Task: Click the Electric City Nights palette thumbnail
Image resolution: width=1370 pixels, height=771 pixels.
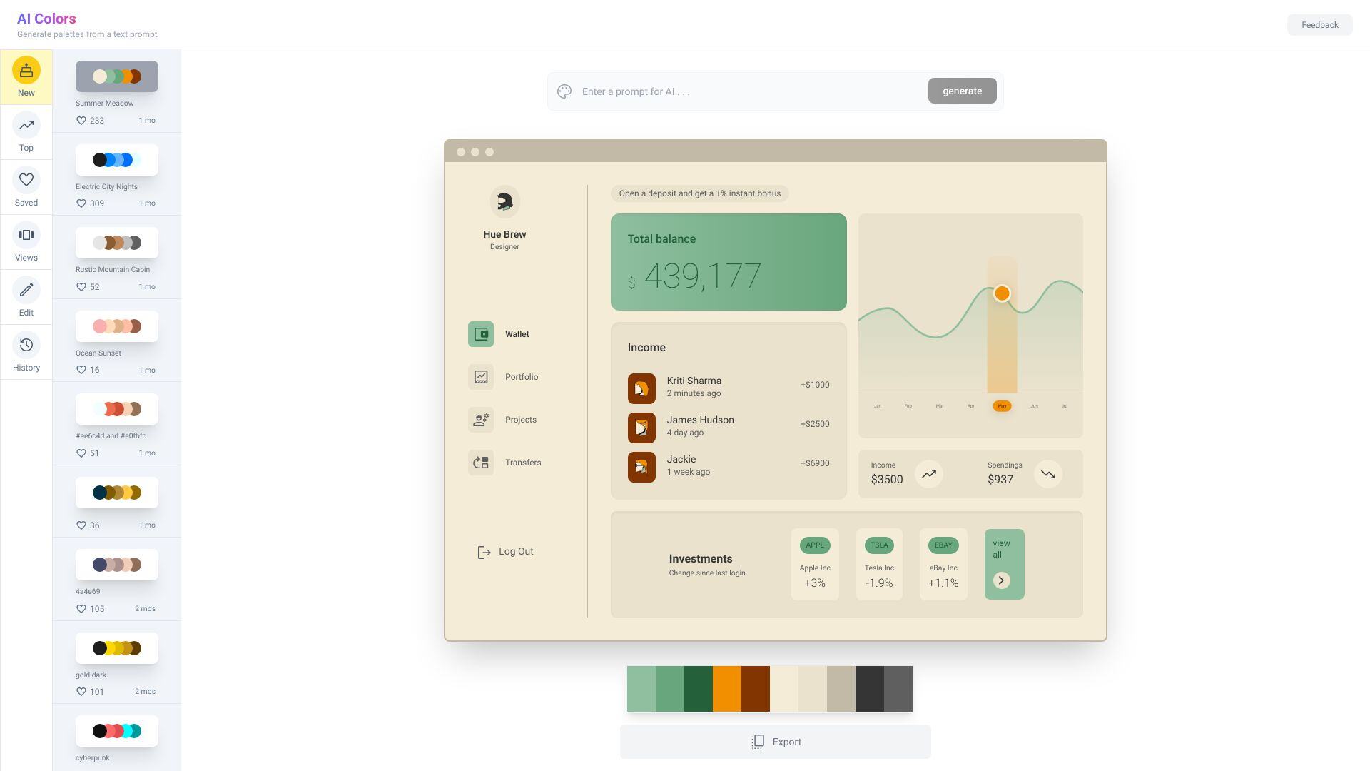Action: click(116, 159)
